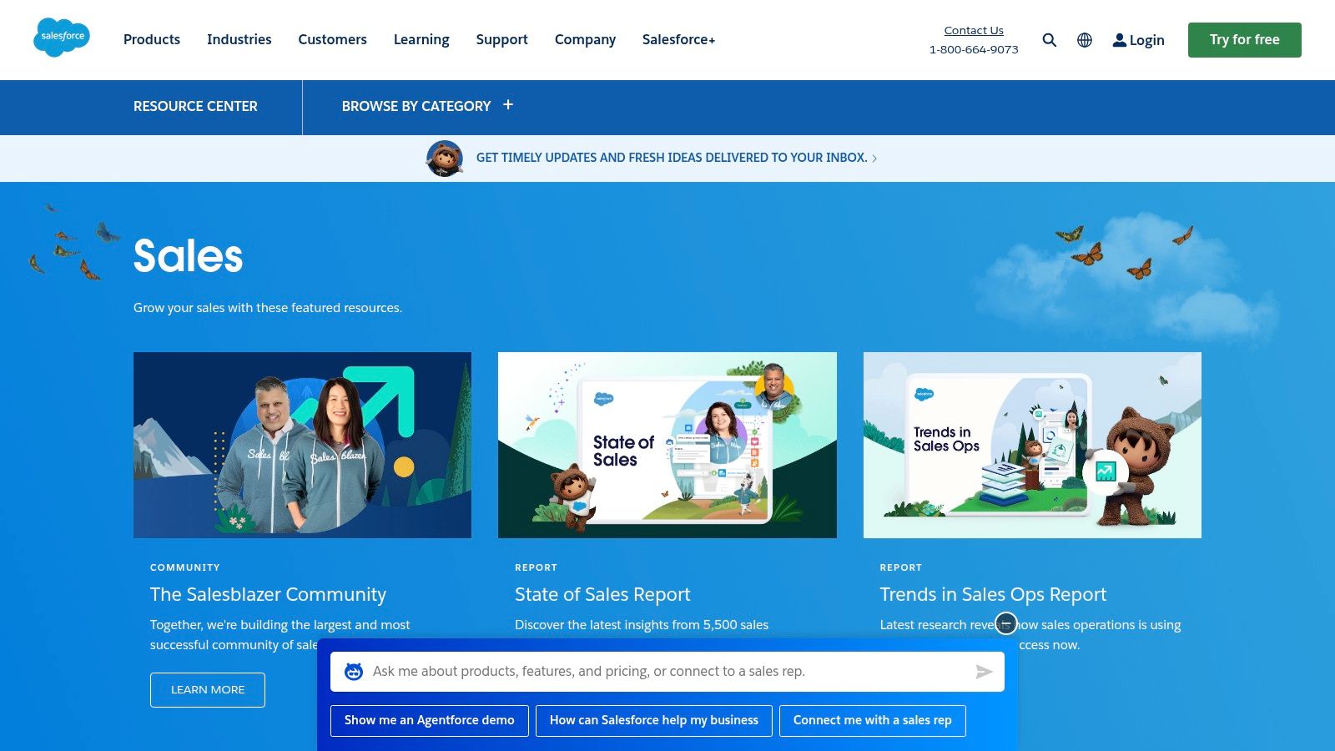Open the Products menu
This screenshot has height=751, width=1335.
[x=152, y=39]
